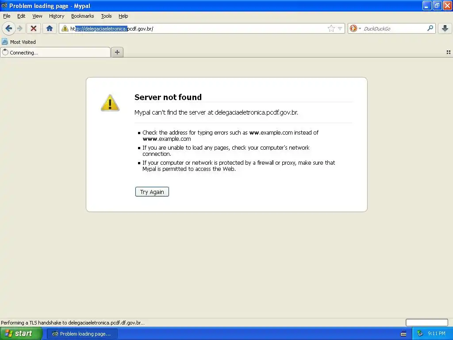
Task: Open the History menu
Action: pos(57,16)
